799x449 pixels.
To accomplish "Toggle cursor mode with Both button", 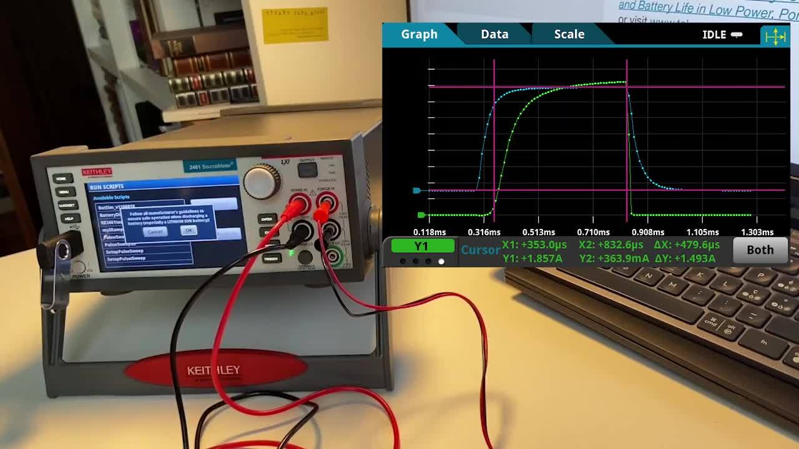I will [760, 250].
